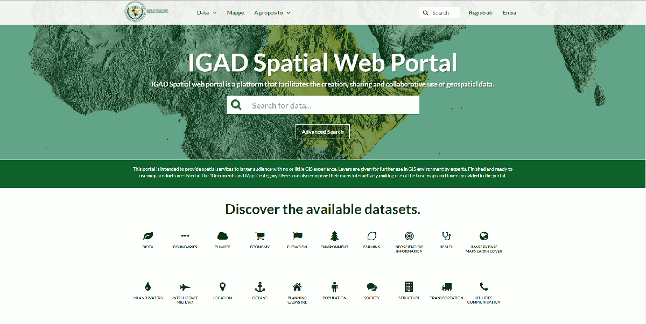Click the Registrati link
This screenshot has width=646, height=324.
(x=480, y=12)
